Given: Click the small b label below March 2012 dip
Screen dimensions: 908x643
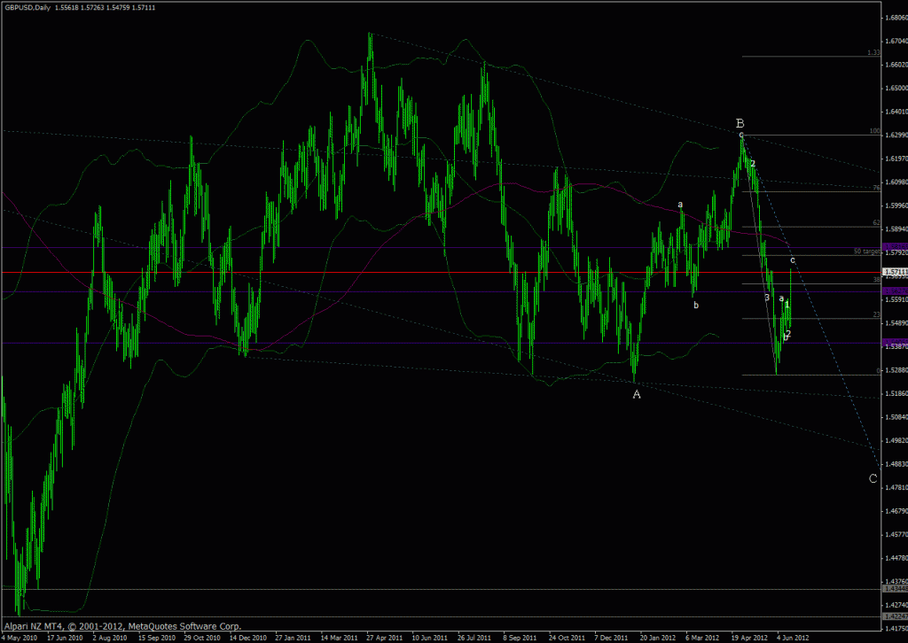Looking at the screenshot, I should tap(696, 305).
